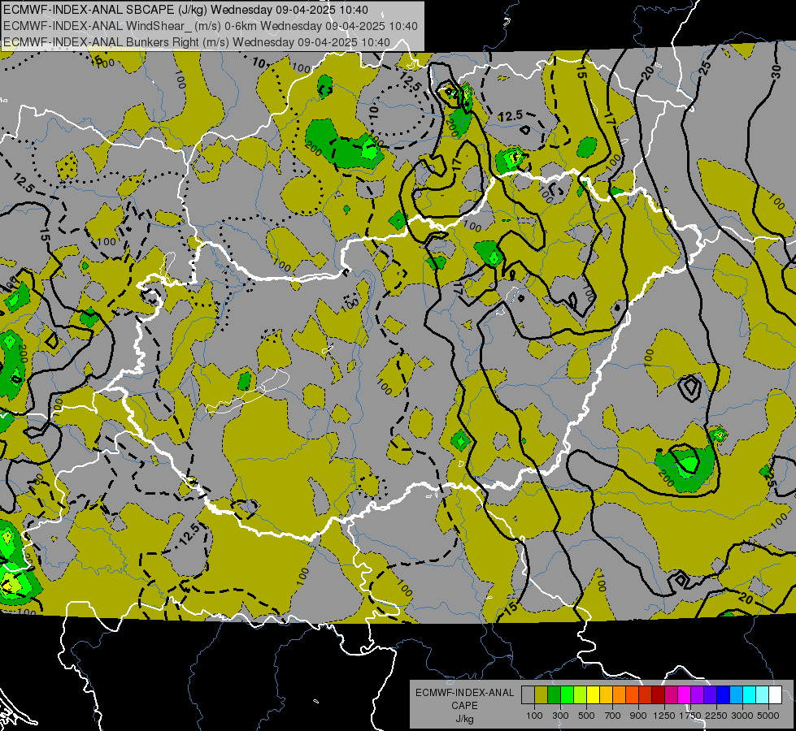The image size is (796, 731).
Task: Click the ECMWF-INDEX-ANAL legend title
Action: click(x=465, y=693)
